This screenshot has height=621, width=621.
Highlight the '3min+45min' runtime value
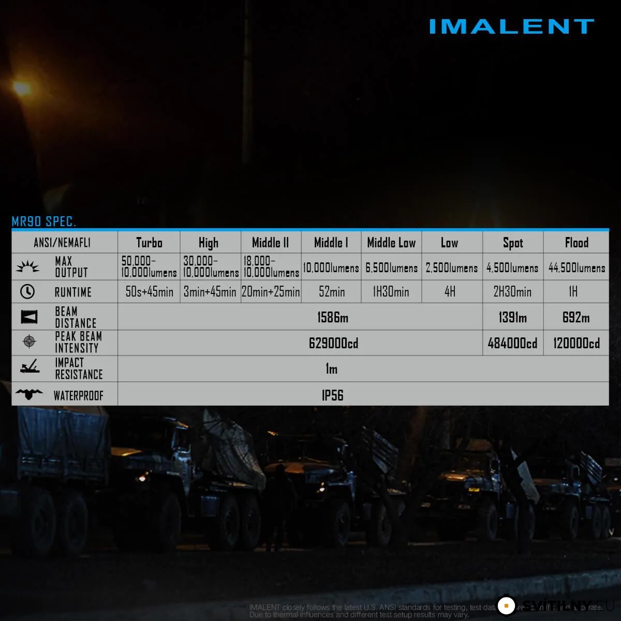(x=210, y=292)
